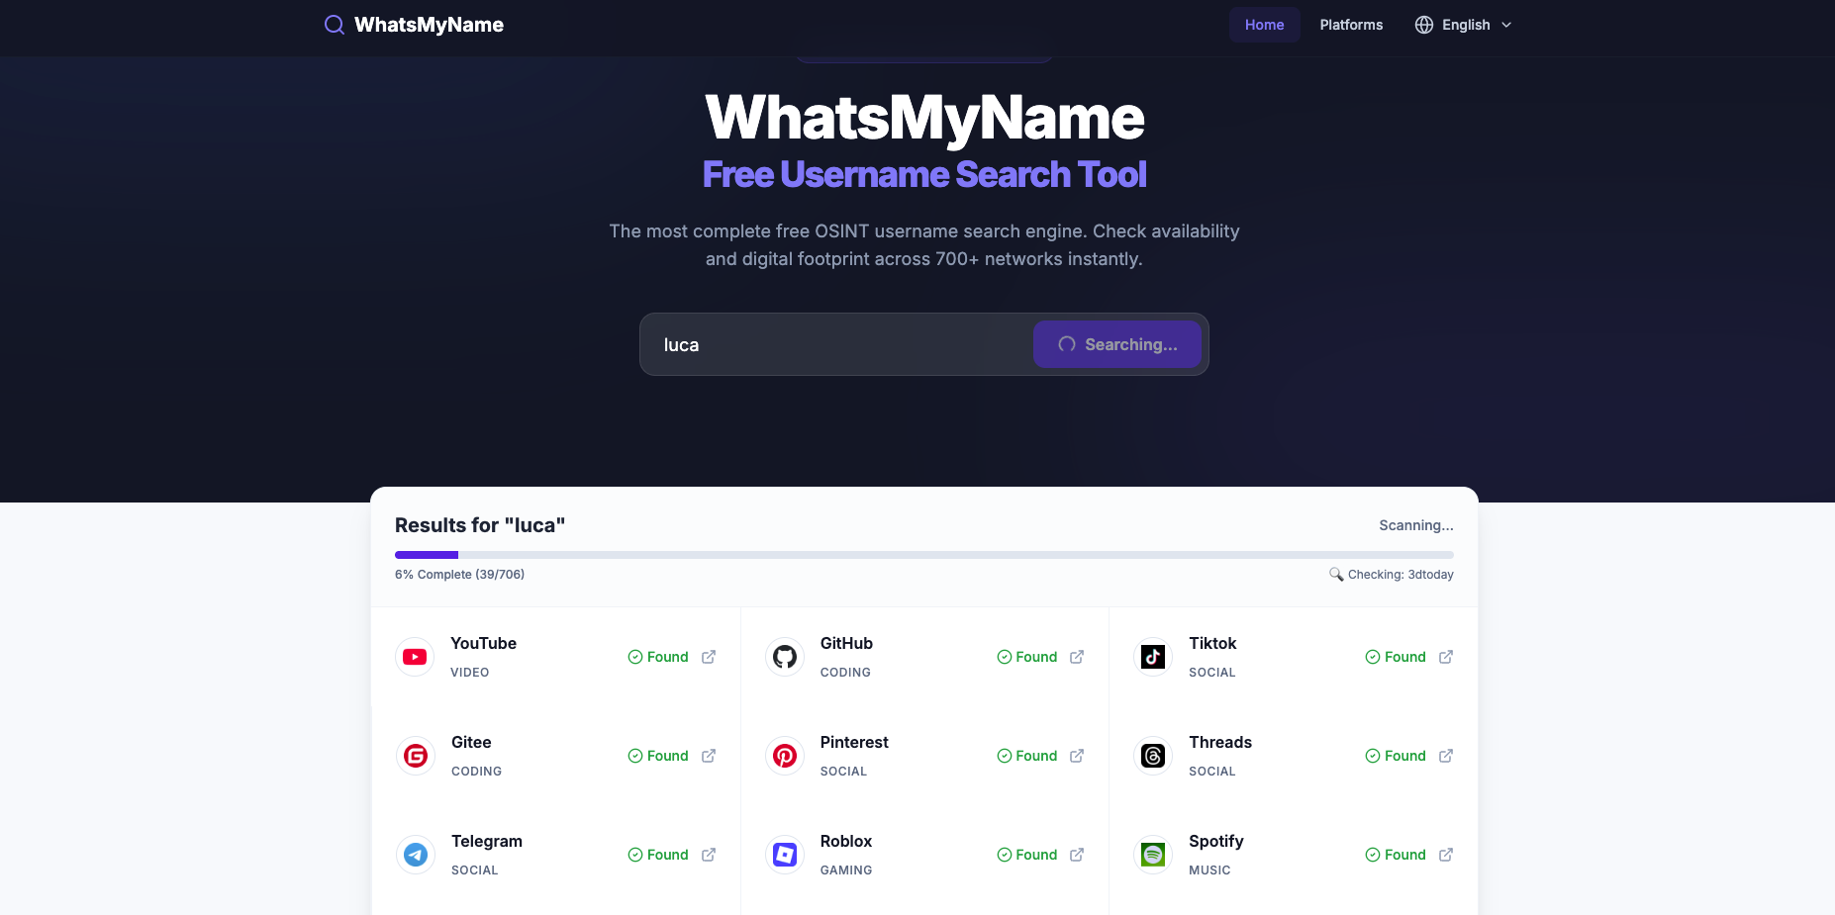Open the Platforms nav item

[1351, 25]
